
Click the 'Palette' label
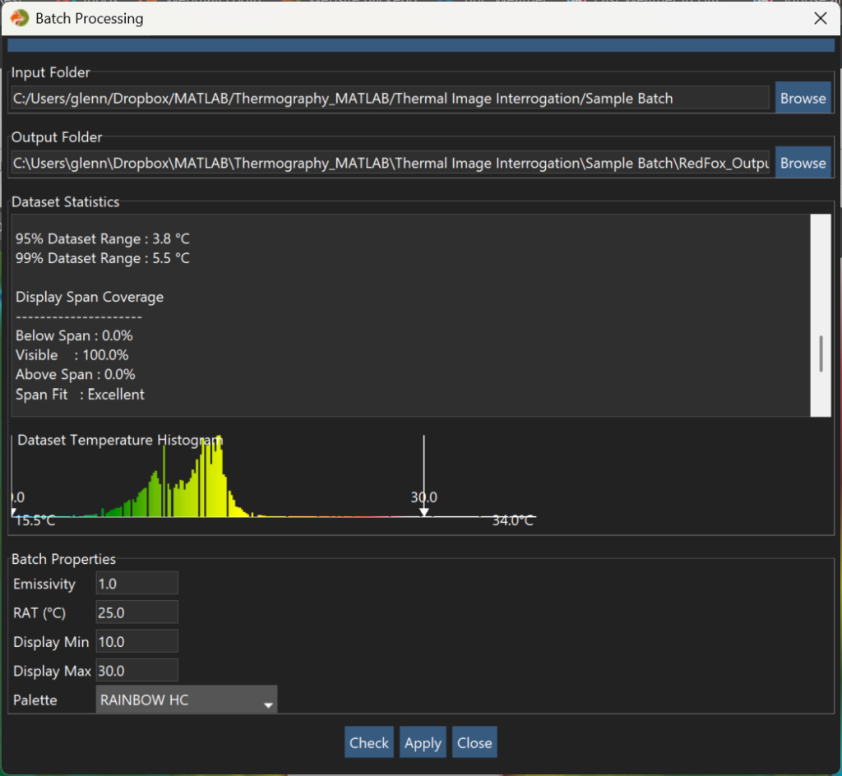point(35,700)
